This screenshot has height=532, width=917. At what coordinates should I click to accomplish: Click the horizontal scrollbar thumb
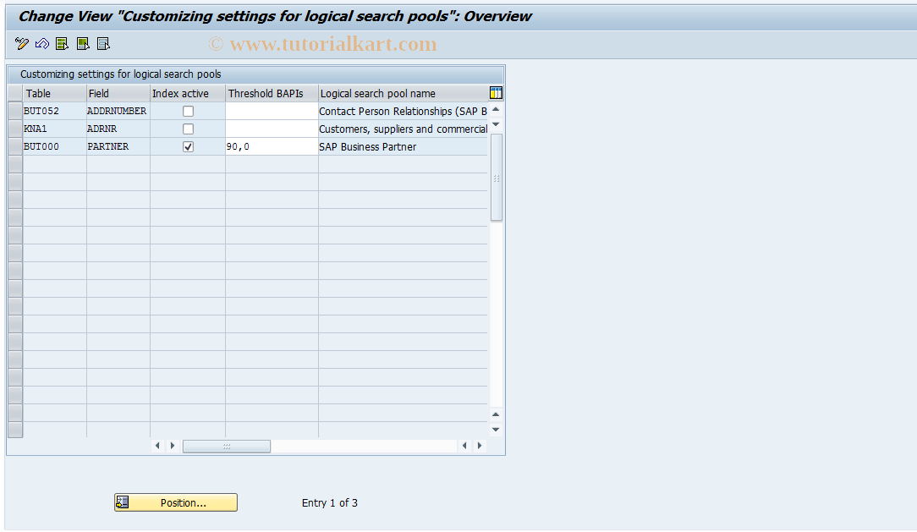(227, 446)
